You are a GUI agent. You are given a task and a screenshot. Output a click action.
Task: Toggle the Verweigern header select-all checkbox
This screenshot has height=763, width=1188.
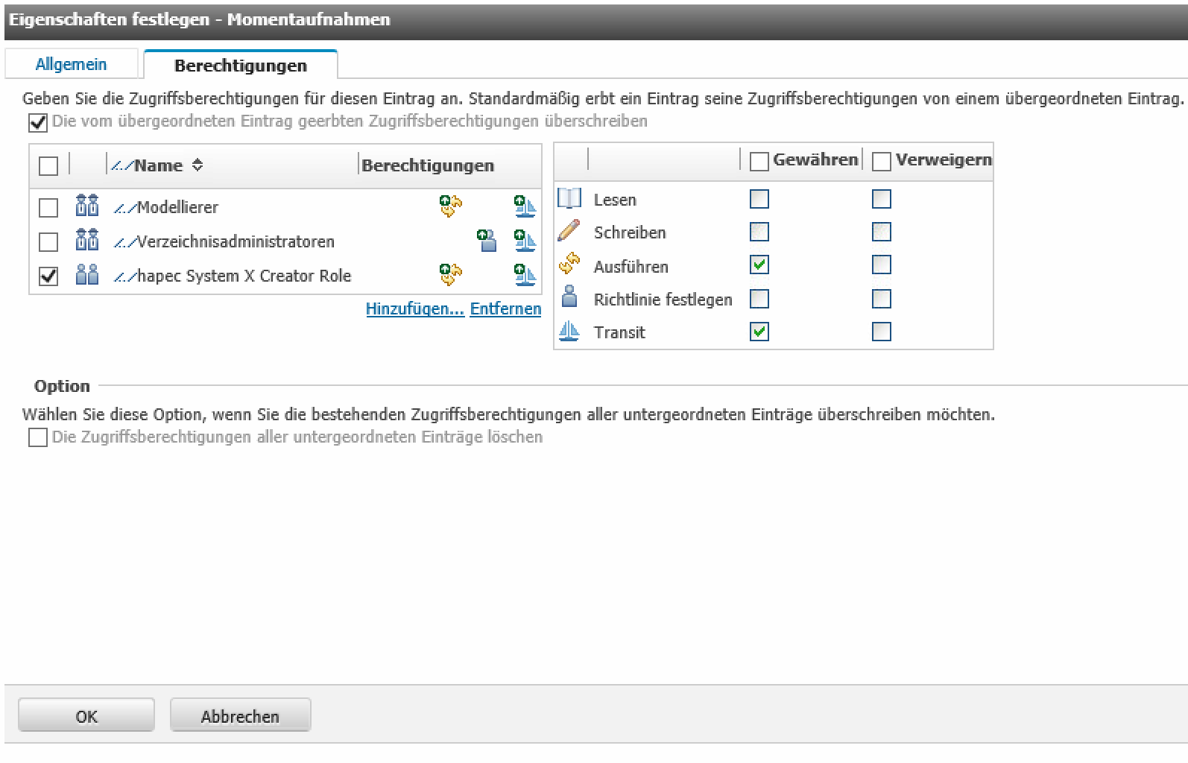point(881,161)
